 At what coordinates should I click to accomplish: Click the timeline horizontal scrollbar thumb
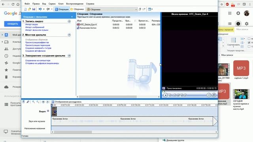coord(73,132)
